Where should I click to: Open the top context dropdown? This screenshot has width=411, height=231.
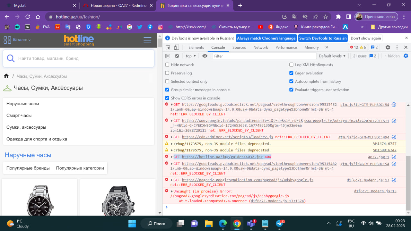click(191, 56)
